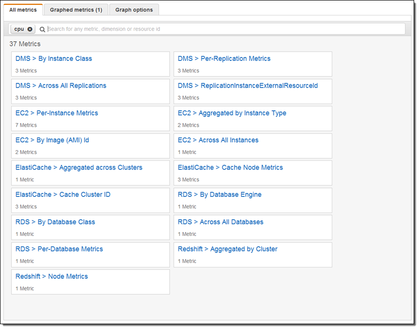
Task: Open RDS By Database Engine
Action: click(x=219, y=195)
